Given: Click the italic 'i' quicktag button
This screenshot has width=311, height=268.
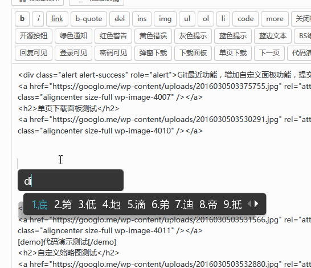Looking at the screenshot, I should (x=38, y=19).
